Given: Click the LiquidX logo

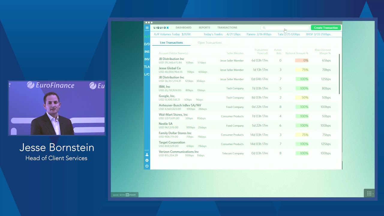Looking at the screenshot, I should point(161,28).
